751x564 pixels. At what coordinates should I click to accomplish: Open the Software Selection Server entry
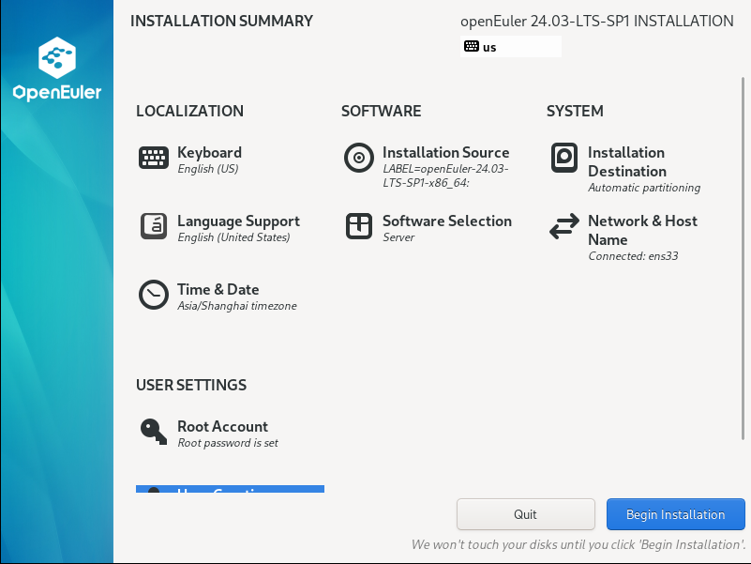tap(446, 228)
